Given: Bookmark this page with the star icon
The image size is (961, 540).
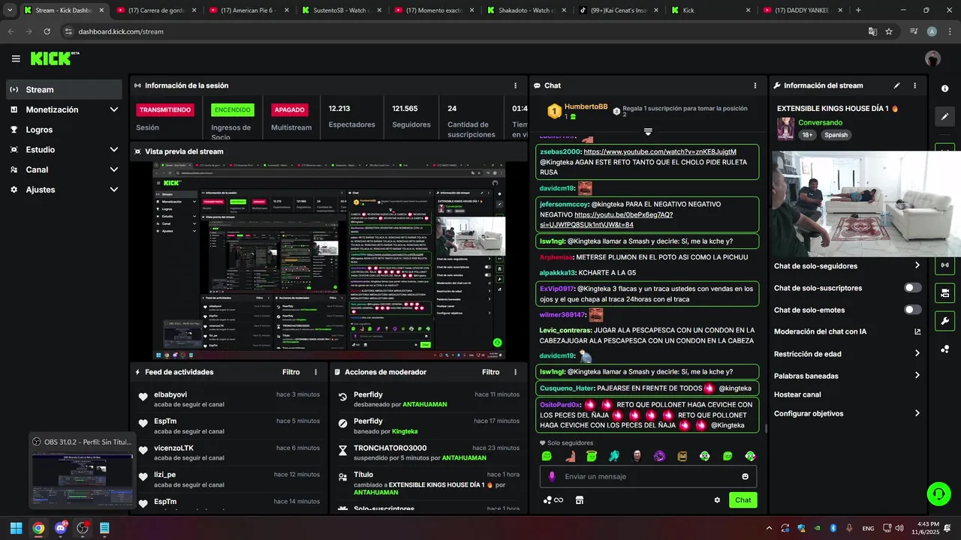Looking at the screenshot, I should pyautogui.click(x=889, y=31).
